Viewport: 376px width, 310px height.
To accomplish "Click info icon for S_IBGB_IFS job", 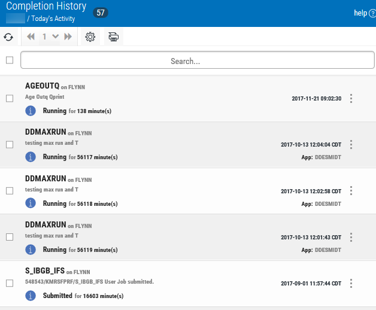I will 31,296.
